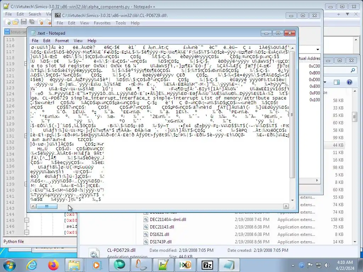Screen dimensions: 363x272
Task: Click Notepad horizontal scrollbar left arrow
Action: (33, 206)
